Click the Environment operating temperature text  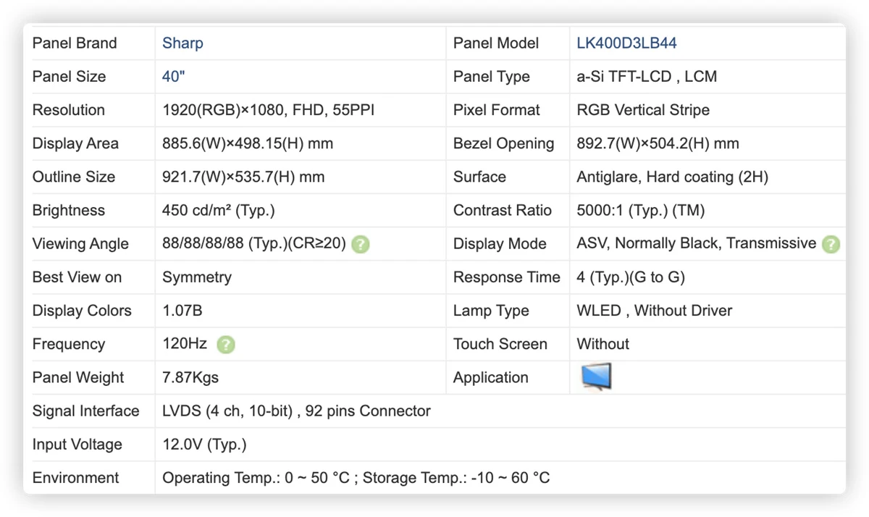click(x=256, y=478)
